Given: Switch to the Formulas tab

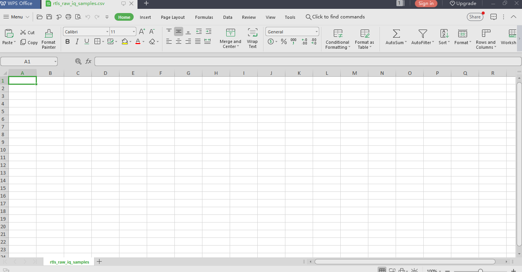Looking at the screenshot, I should (204, 17).
